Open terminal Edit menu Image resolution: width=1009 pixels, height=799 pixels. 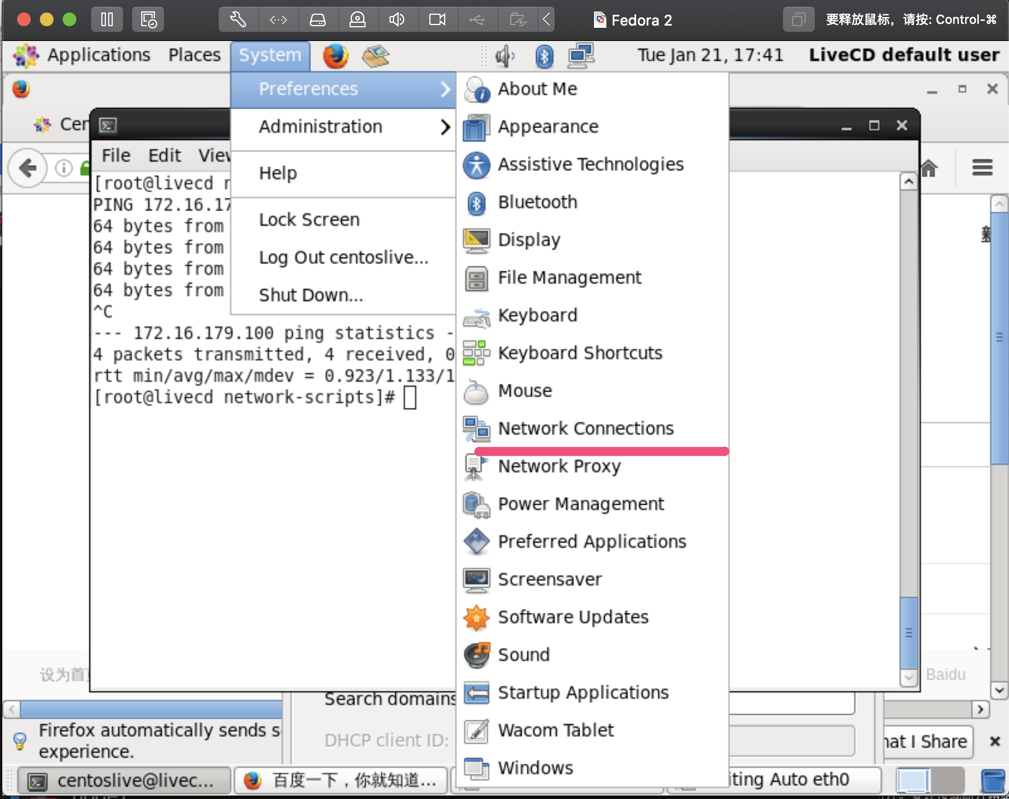click(x=165, y=155)
